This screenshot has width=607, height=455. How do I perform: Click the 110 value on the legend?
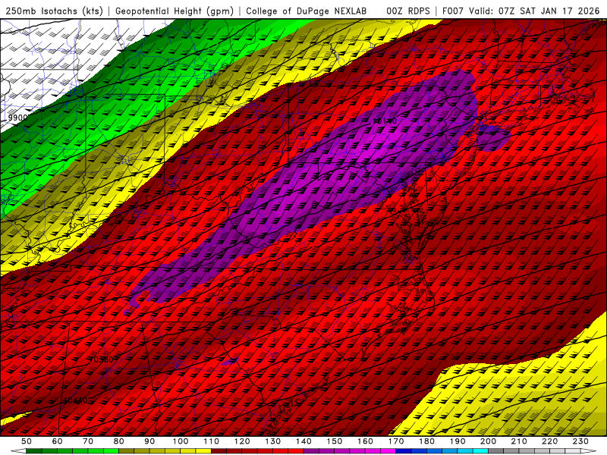click(x=212, y=441)
